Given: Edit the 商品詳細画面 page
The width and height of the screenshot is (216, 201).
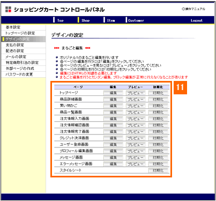Looking at the screenshot, I should [x=113, y=99].
